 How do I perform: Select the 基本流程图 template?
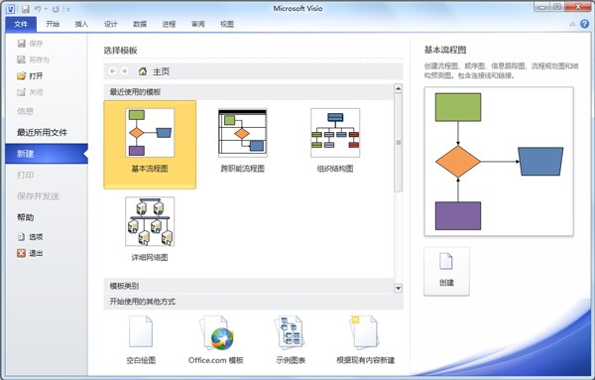(x=150, y=145)
